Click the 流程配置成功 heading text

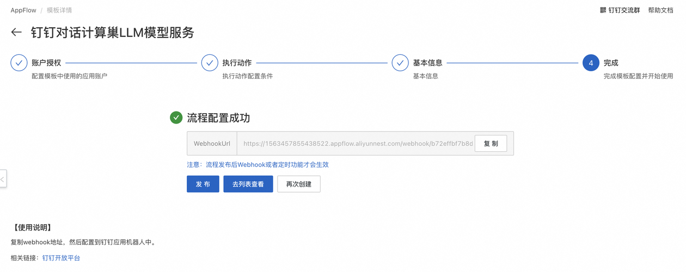coord(218,118)
